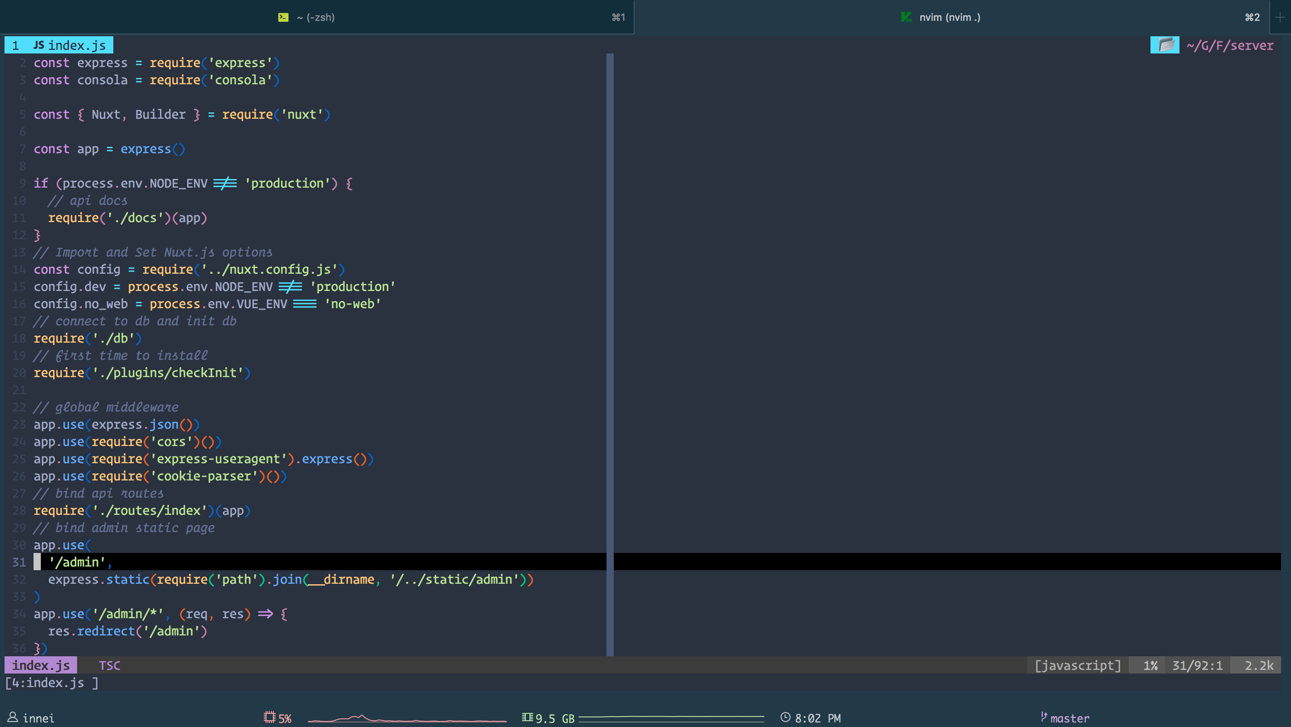The image size is (1291, 727).
Task: Click the CPU chip icon showing 5%
Action: tap(270, 717)
